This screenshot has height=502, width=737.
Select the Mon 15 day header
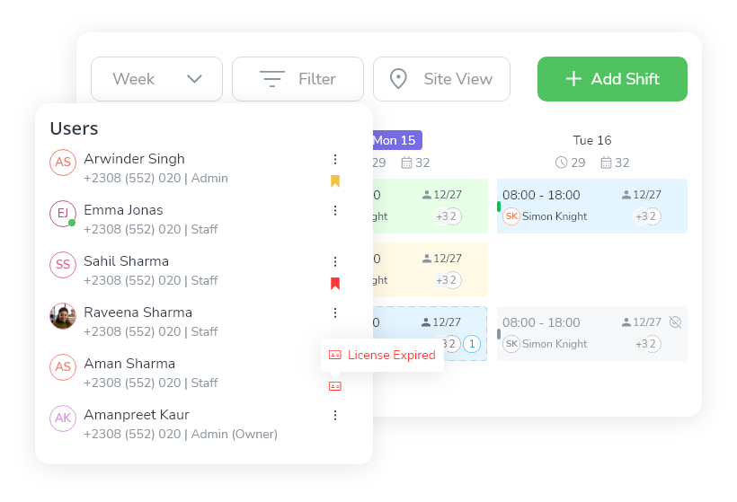tap(394, 140)
